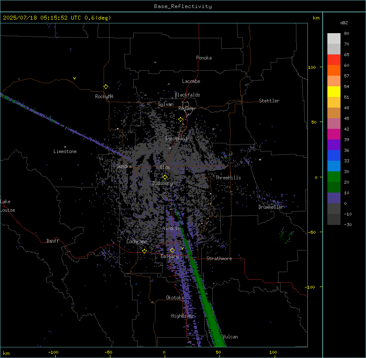Click the dBZ legend heading
366x358 pixels.
(x=344, y=23)
